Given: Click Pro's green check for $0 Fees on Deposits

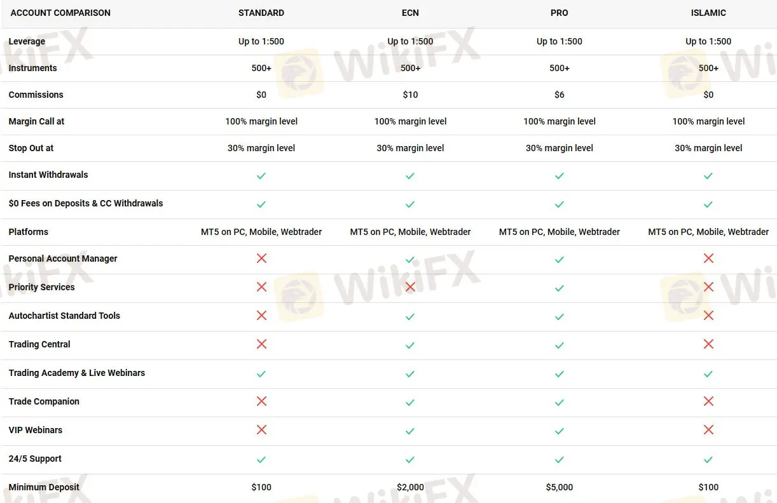Looking at the screenshot, I should coord(560,205).
